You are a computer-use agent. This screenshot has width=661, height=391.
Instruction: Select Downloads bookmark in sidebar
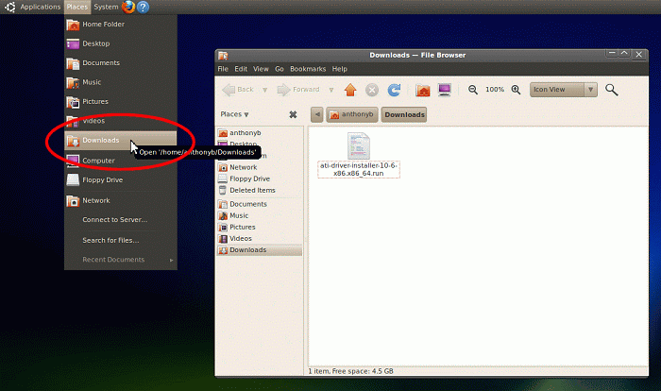tap(260, 250)
